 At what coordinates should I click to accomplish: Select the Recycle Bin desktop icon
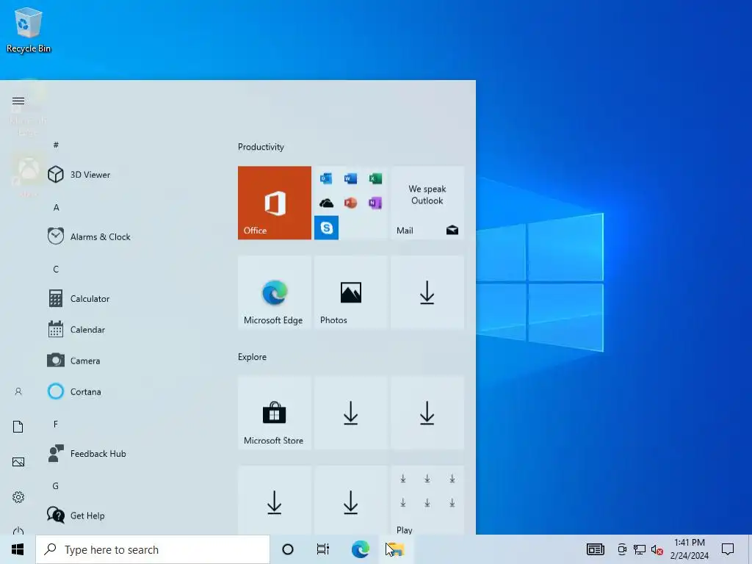pos(29,29)
